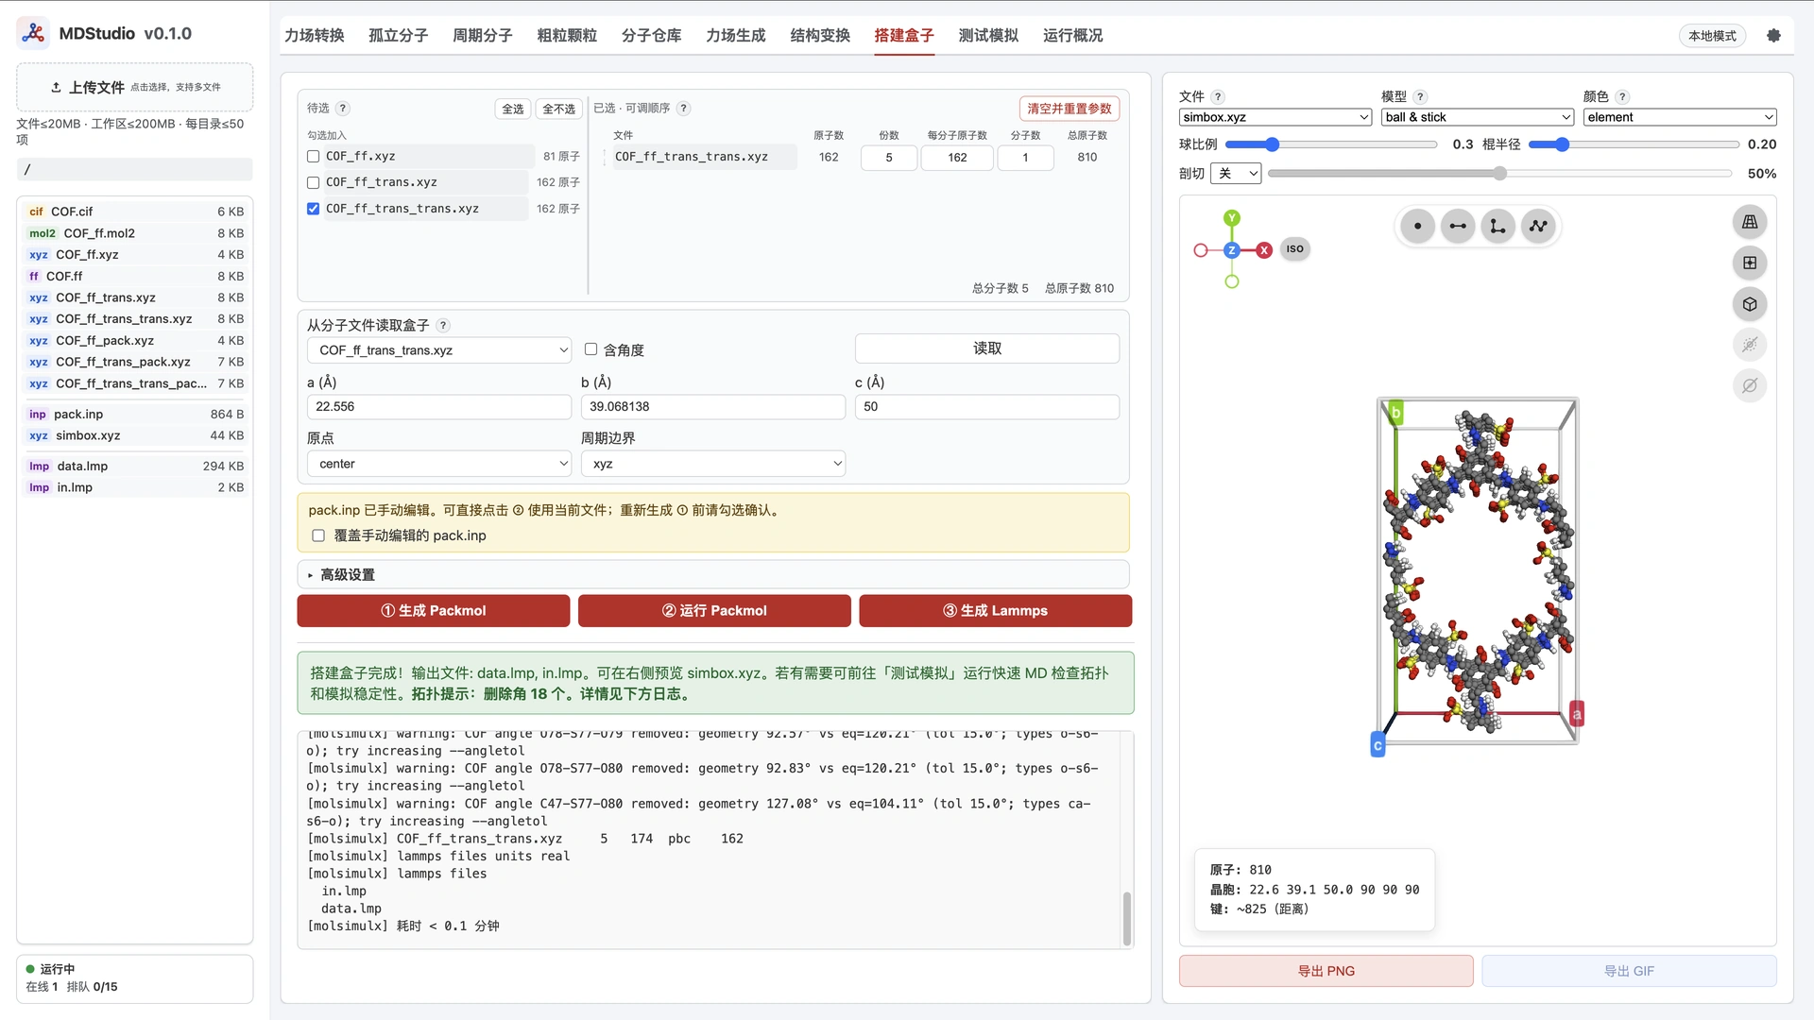Open settings via the gear icon

pyautogui.click(x=1773, y=36)
